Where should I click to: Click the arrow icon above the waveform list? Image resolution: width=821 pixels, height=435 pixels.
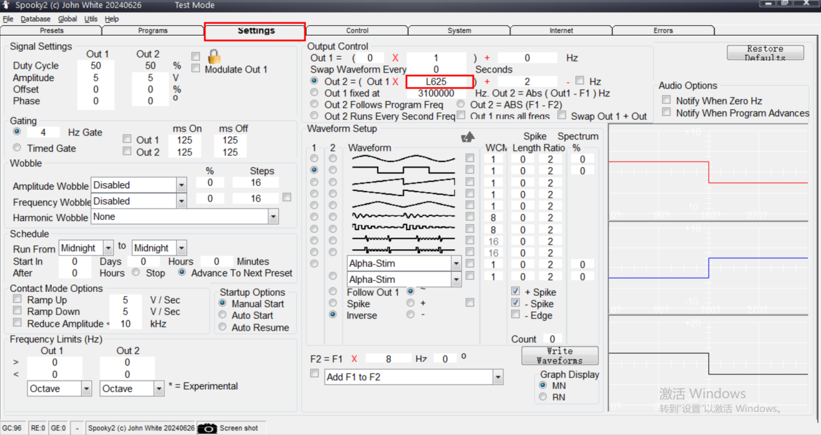[x=468, y=137]
